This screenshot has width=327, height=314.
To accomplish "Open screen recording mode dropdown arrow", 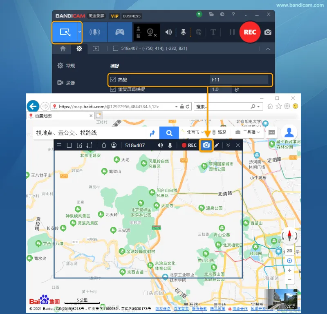I will coord(79,32).
